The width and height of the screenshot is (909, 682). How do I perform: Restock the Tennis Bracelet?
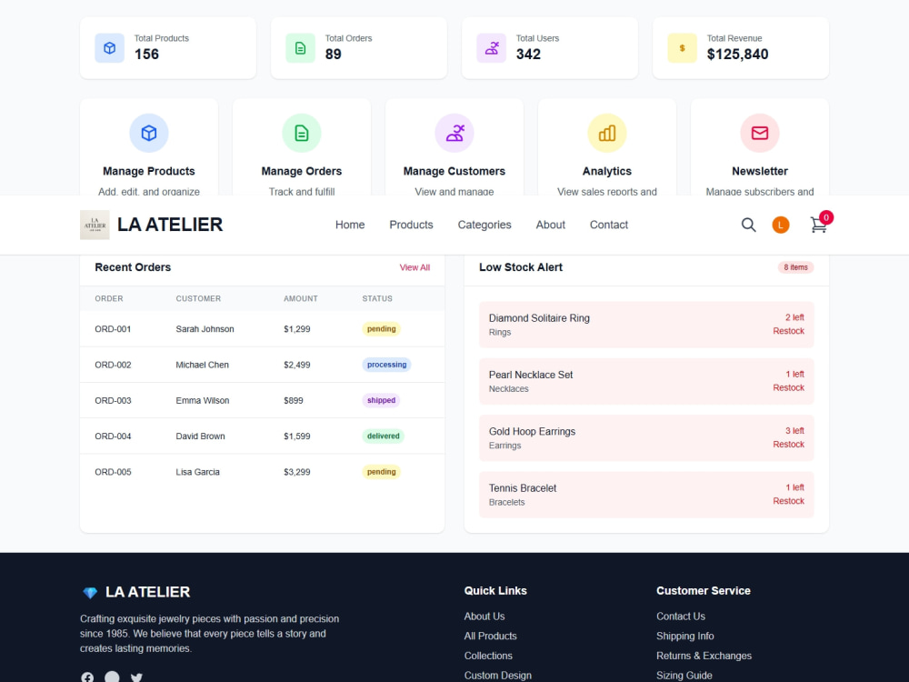(788, 501)
